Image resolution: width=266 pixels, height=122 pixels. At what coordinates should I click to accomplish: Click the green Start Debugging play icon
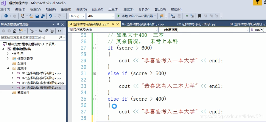(x=119, y=16)
